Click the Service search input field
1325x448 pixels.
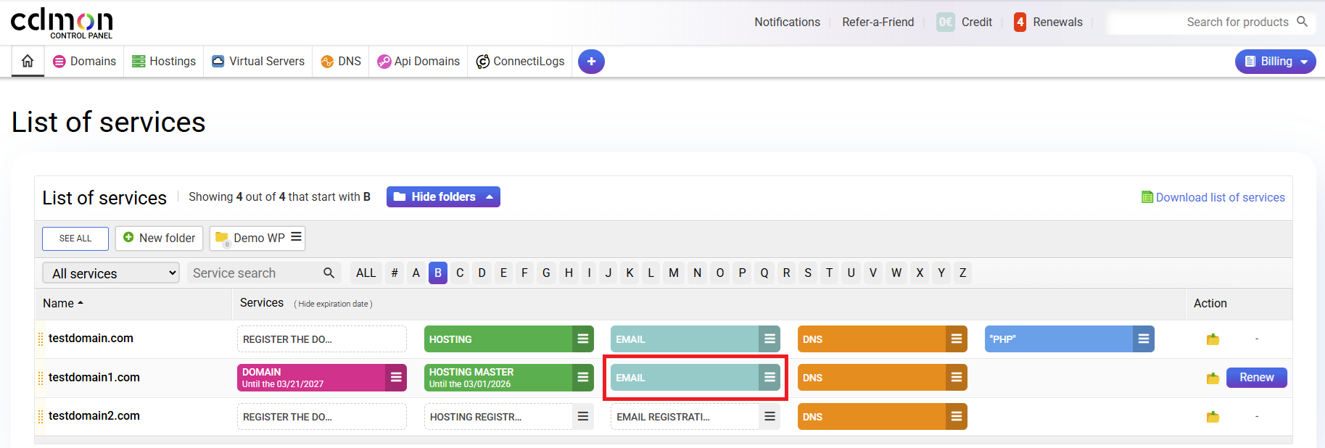point(254,273)
